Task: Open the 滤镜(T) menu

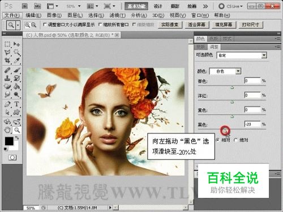Action: click(x=118, y=15)
